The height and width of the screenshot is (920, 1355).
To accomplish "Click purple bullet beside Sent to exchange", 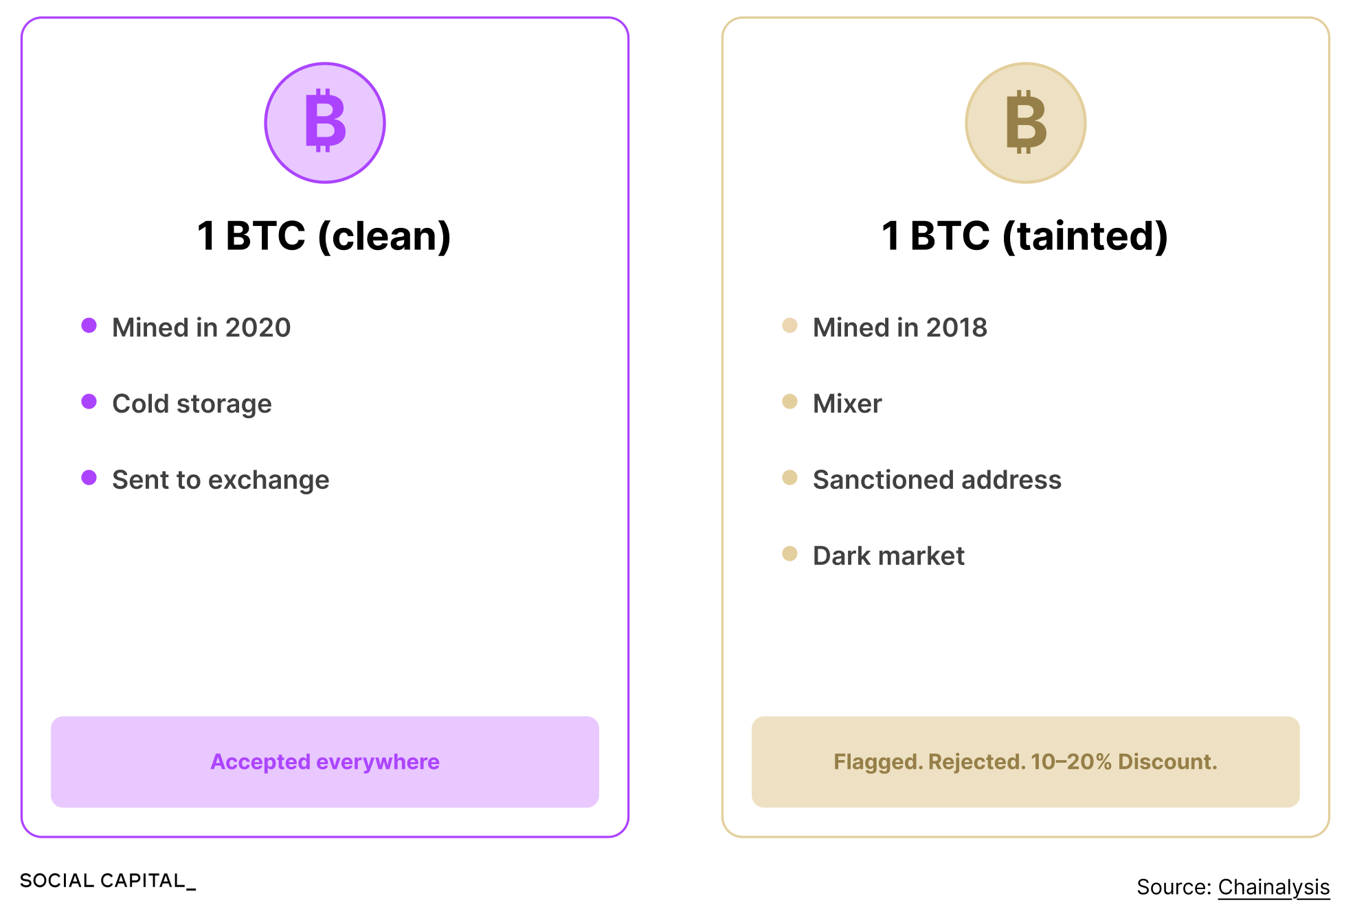I will pyautogui.click(x=89, y=478).
